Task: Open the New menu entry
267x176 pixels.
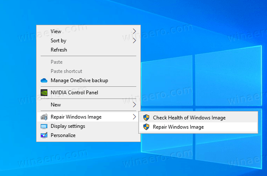Action: [x=88, y=105]
